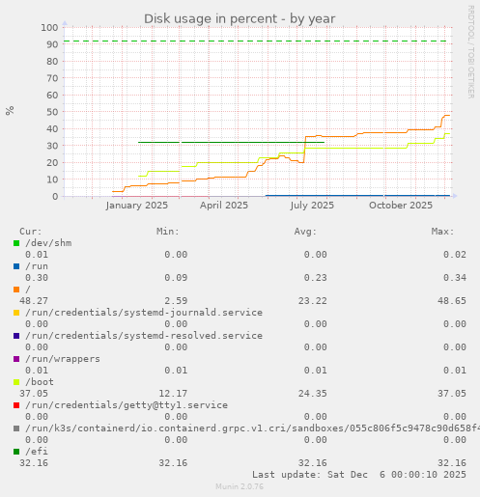Click the /run legend label
The width and height of the screenshot is (480, 497).
(x=37, y=266)
